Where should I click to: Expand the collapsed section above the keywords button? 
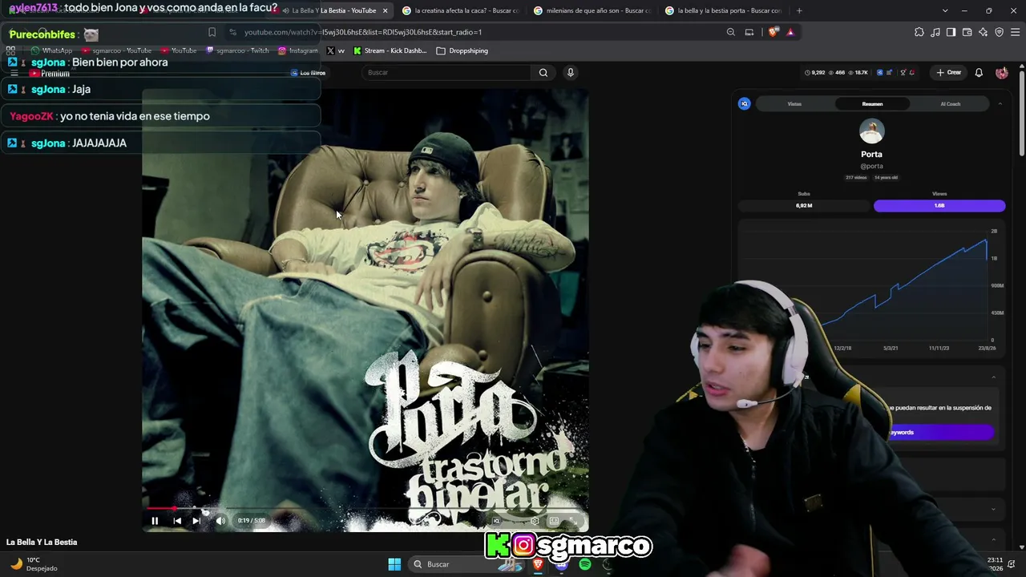[x=994, y=377]
